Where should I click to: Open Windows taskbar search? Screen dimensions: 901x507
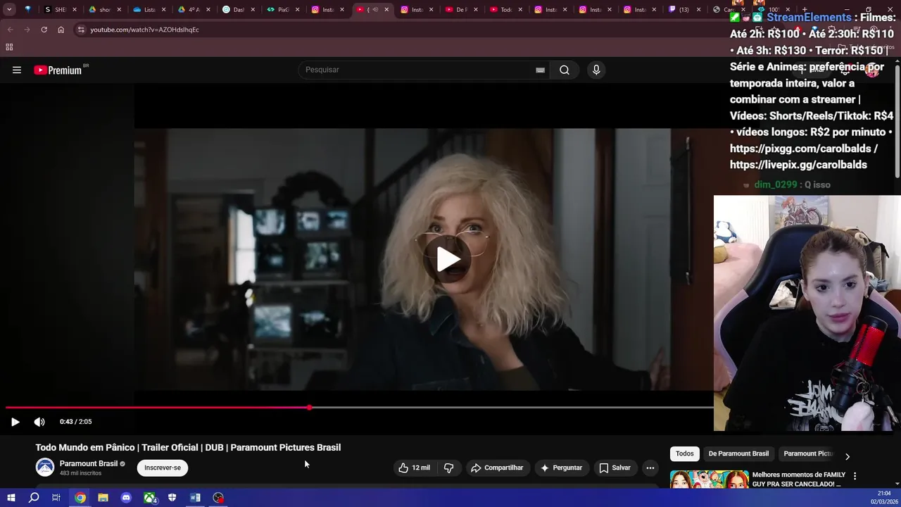pos(34,498)
